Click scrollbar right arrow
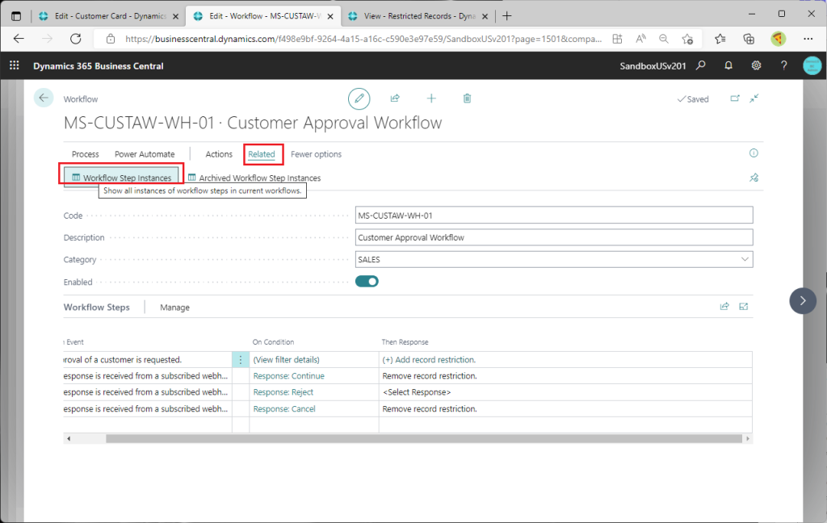Screen dimensions: 827x523 (x=747, y=438)
